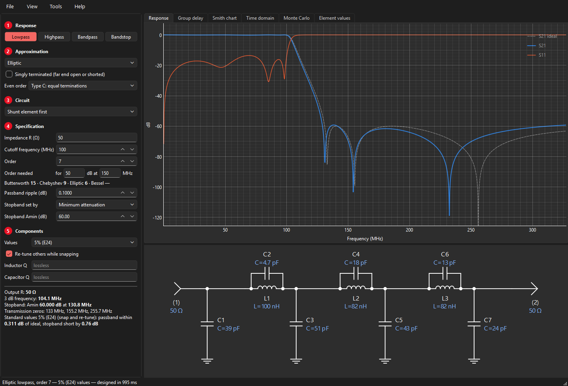Click the status bar design summary text

70,382
